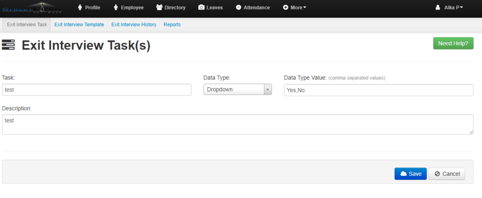Click the user avatar icon beside Alka P

point(438,8)
